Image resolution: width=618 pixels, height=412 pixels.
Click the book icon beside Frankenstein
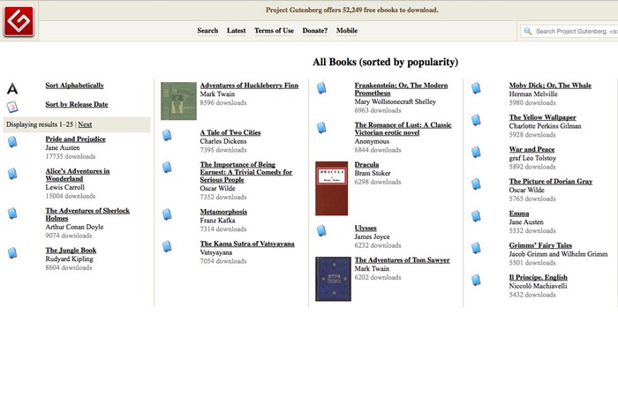click(x=321, y=89)
